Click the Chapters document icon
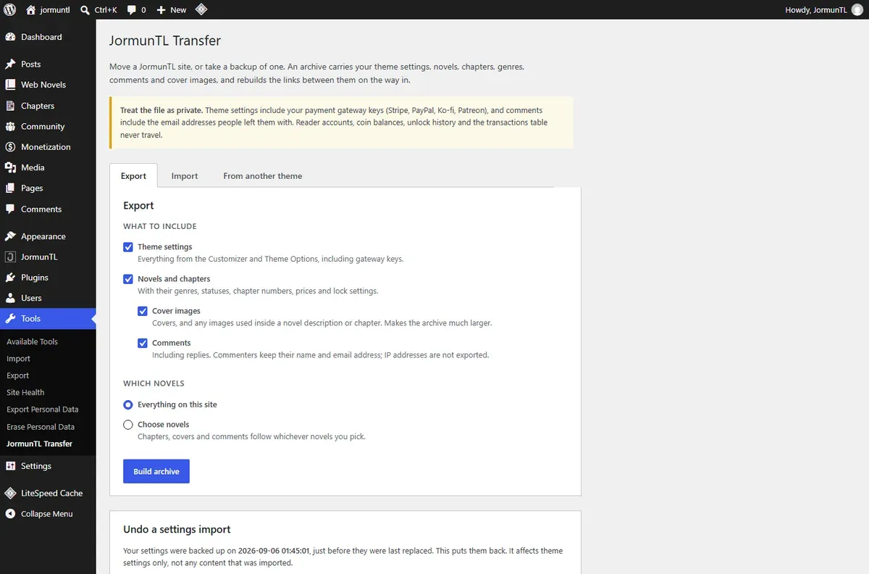This screenshot has height=574, width=869. 10,106
